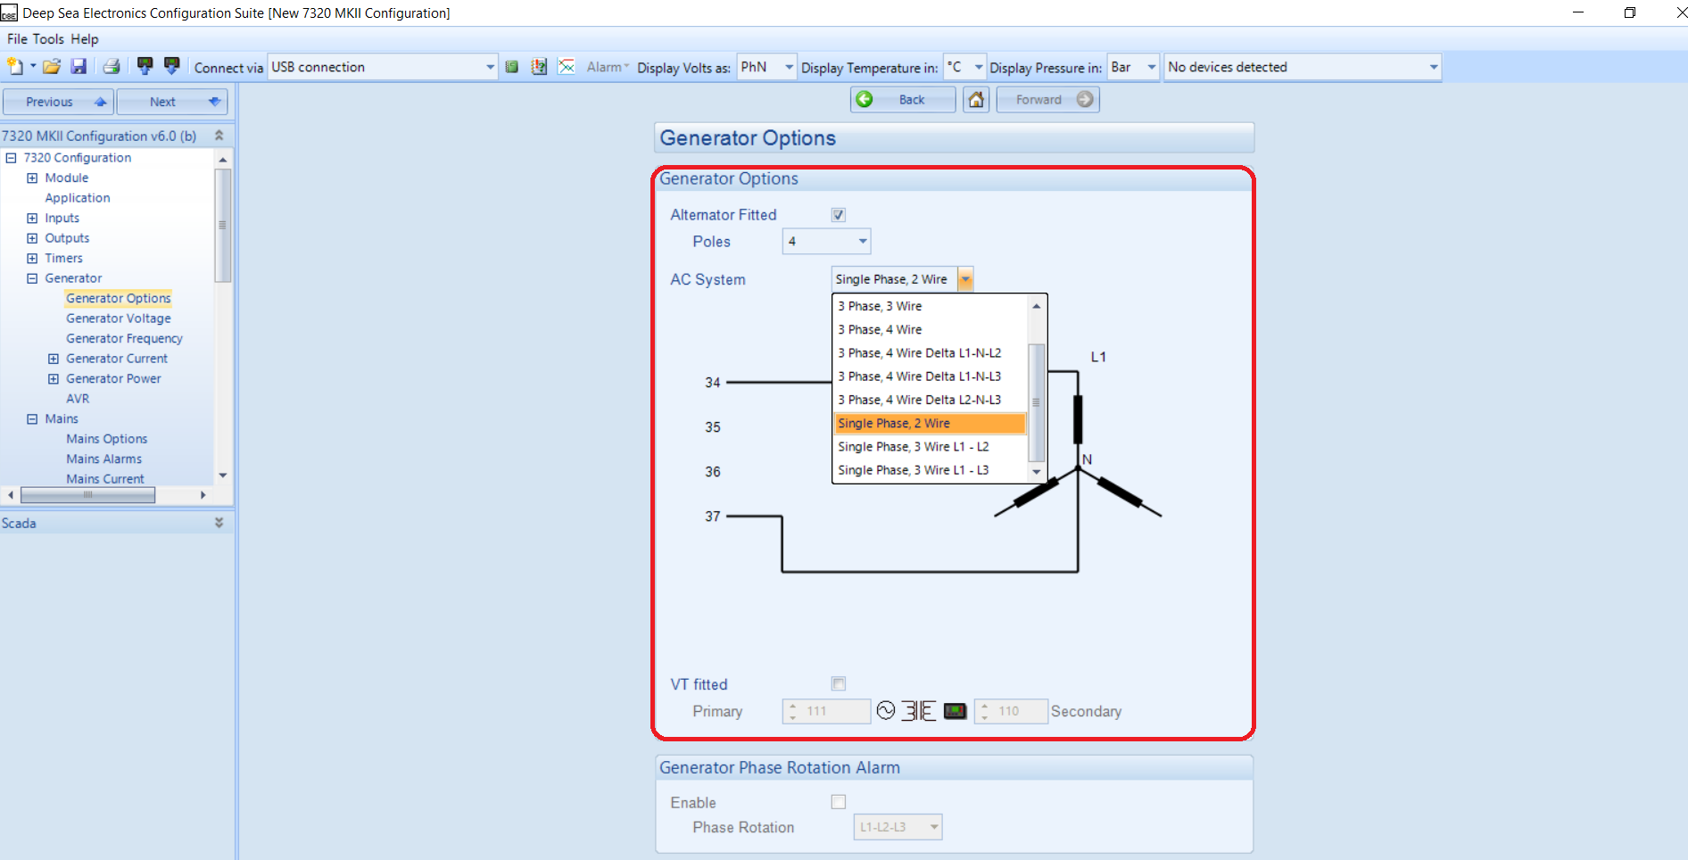This screenshot has height=860, width=1688.
Task: Open the Tools menu
Action: [48, 39]
